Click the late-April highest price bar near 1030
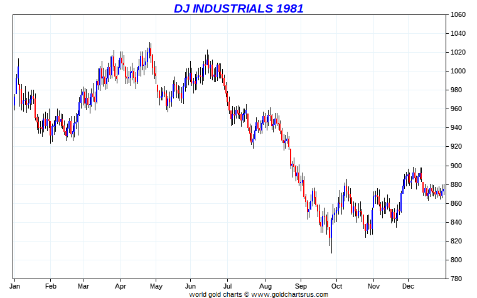The width and height of the screenshot is (477, 298). pos(149,52)
